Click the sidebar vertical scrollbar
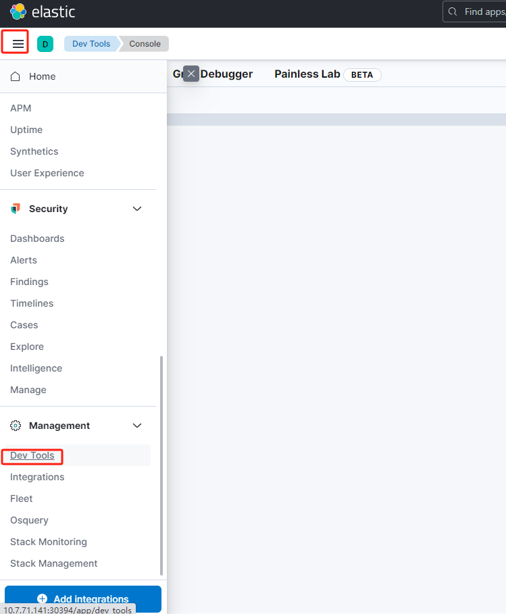The image size is (506, 614). click(x=161, y=465)
